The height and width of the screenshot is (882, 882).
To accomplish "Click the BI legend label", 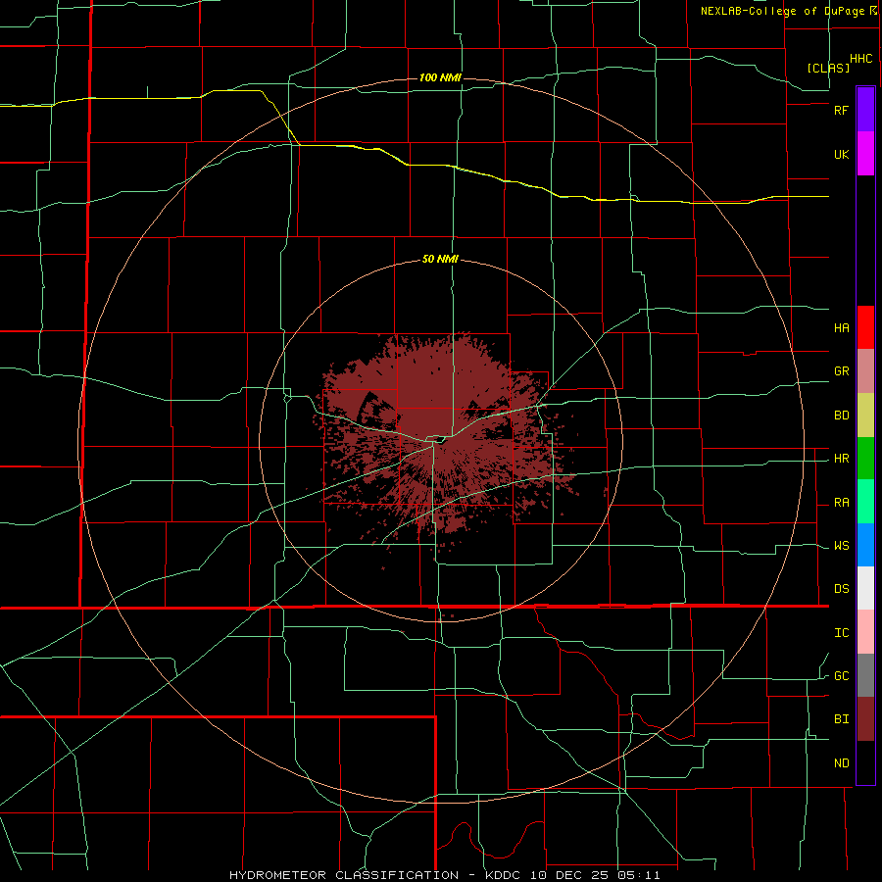I will tap(841, 719).
